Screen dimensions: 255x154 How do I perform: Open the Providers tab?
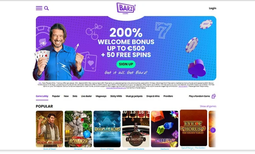point(168,96)
